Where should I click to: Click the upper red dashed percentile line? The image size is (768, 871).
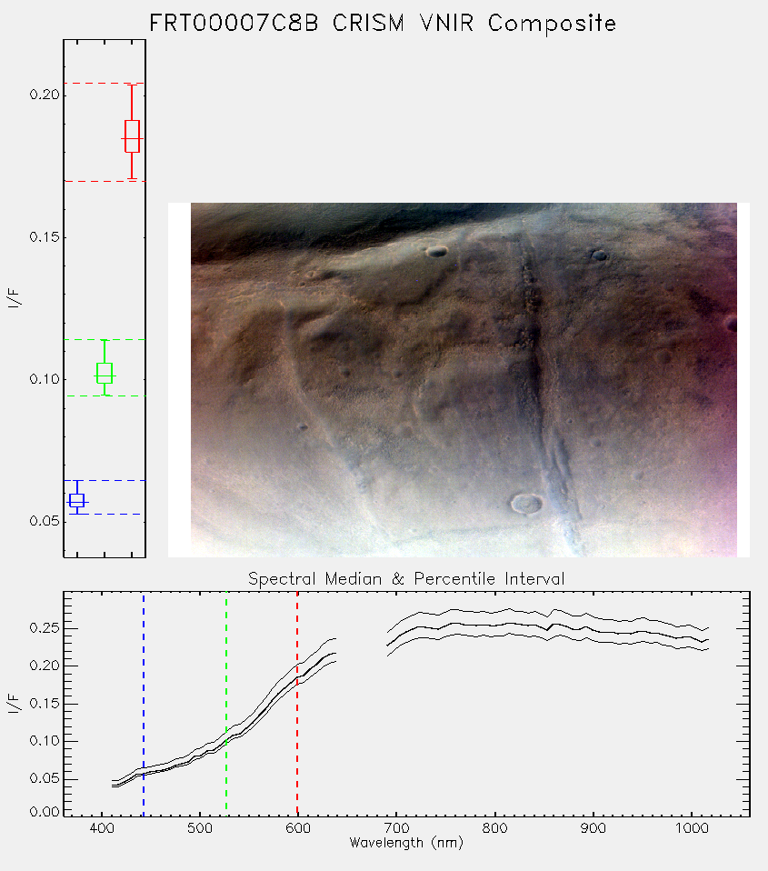(105, 84)
